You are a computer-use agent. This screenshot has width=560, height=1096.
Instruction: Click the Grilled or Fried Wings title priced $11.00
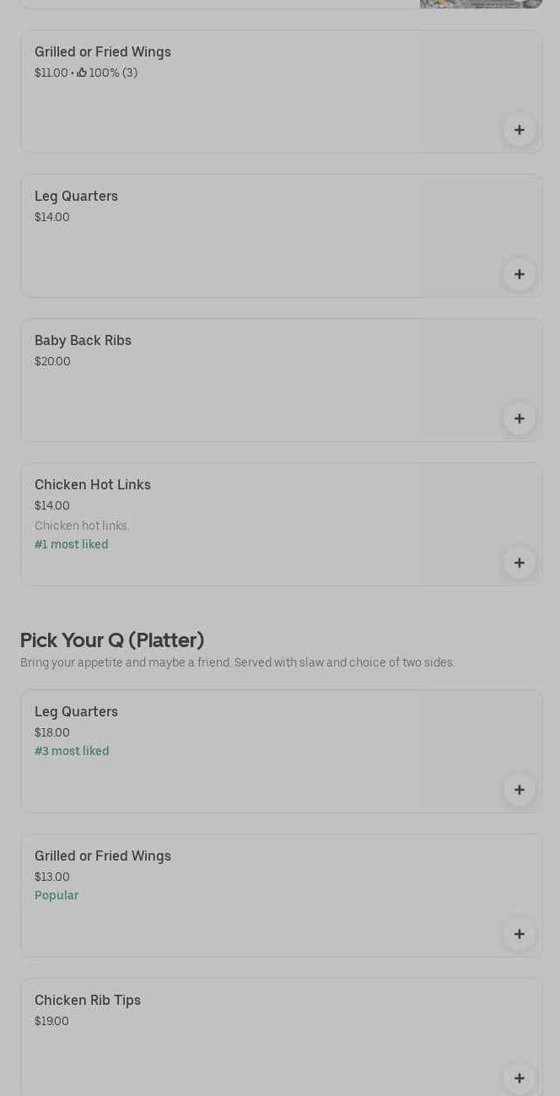point(103,52)
